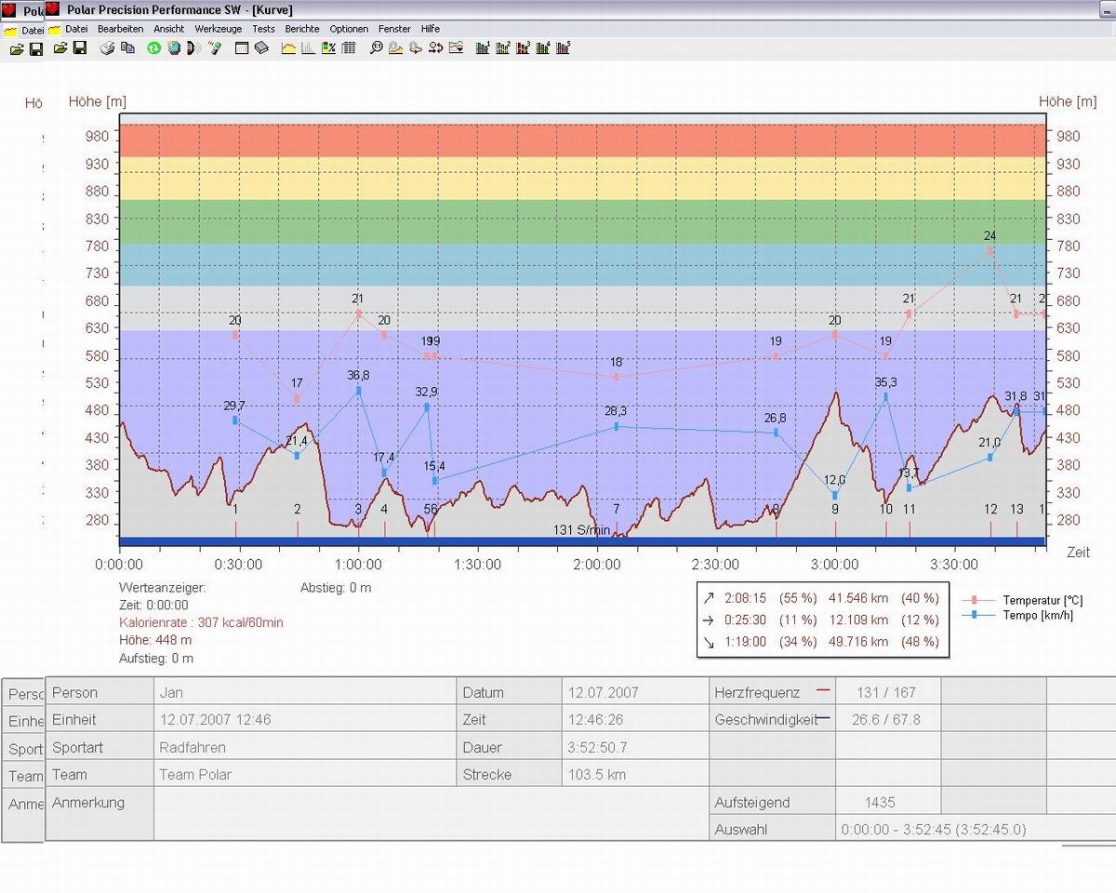This screenshot has width=1116, height=893.
Task: Click the print icon in the toolbar
Action: coord(108,48)
